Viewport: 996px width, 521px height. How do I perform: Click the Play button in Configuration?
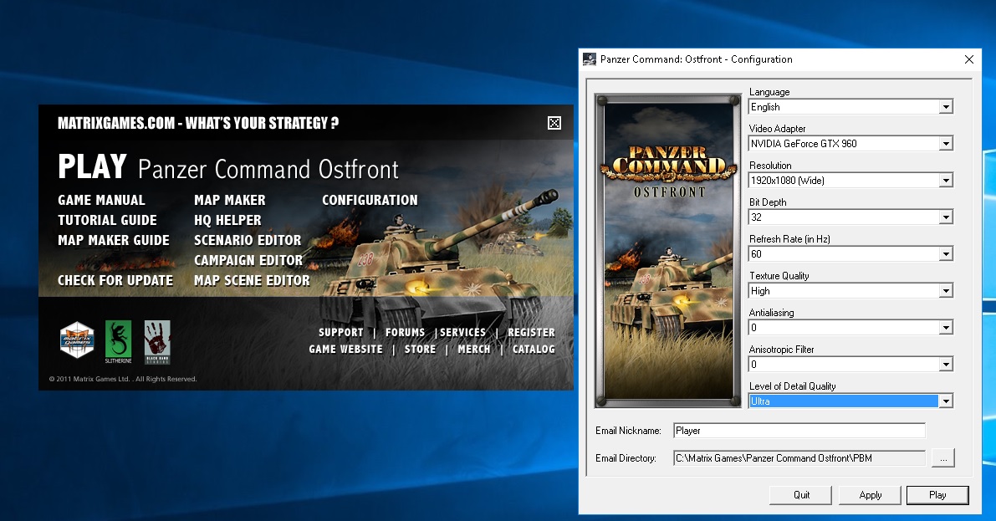point(937,495)
